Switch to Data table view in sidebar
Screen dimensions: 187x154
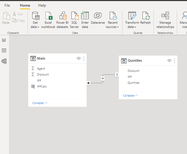tap(4, 51)
